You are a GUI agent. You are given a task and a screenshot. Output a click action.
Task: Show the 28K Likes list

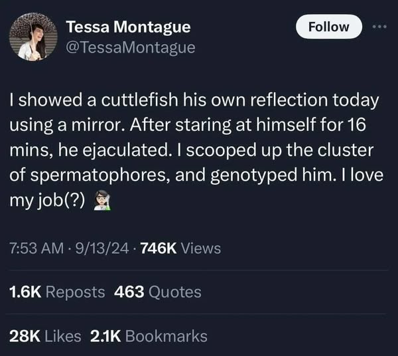[44, 336]
